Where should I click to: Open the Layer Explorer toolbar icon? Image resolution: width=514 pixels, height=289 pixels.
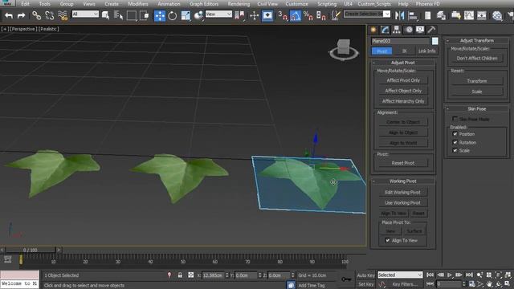coord(441,15)
